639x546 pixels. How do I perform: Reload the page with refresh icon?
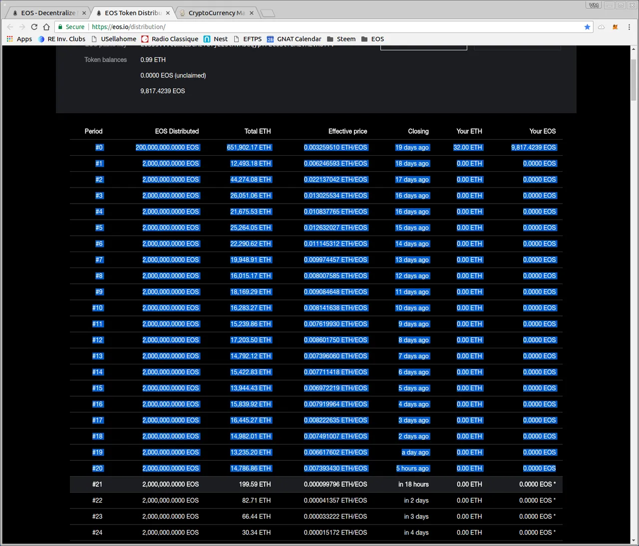(34, 27)
